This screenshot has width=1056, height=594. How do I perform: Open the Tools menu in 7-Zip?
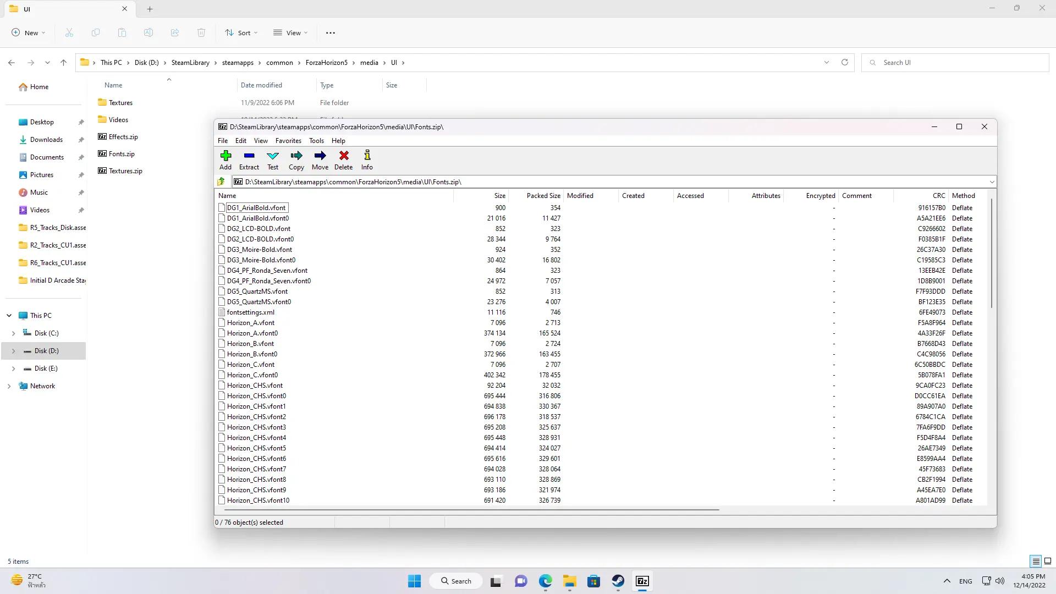point(316,141)
